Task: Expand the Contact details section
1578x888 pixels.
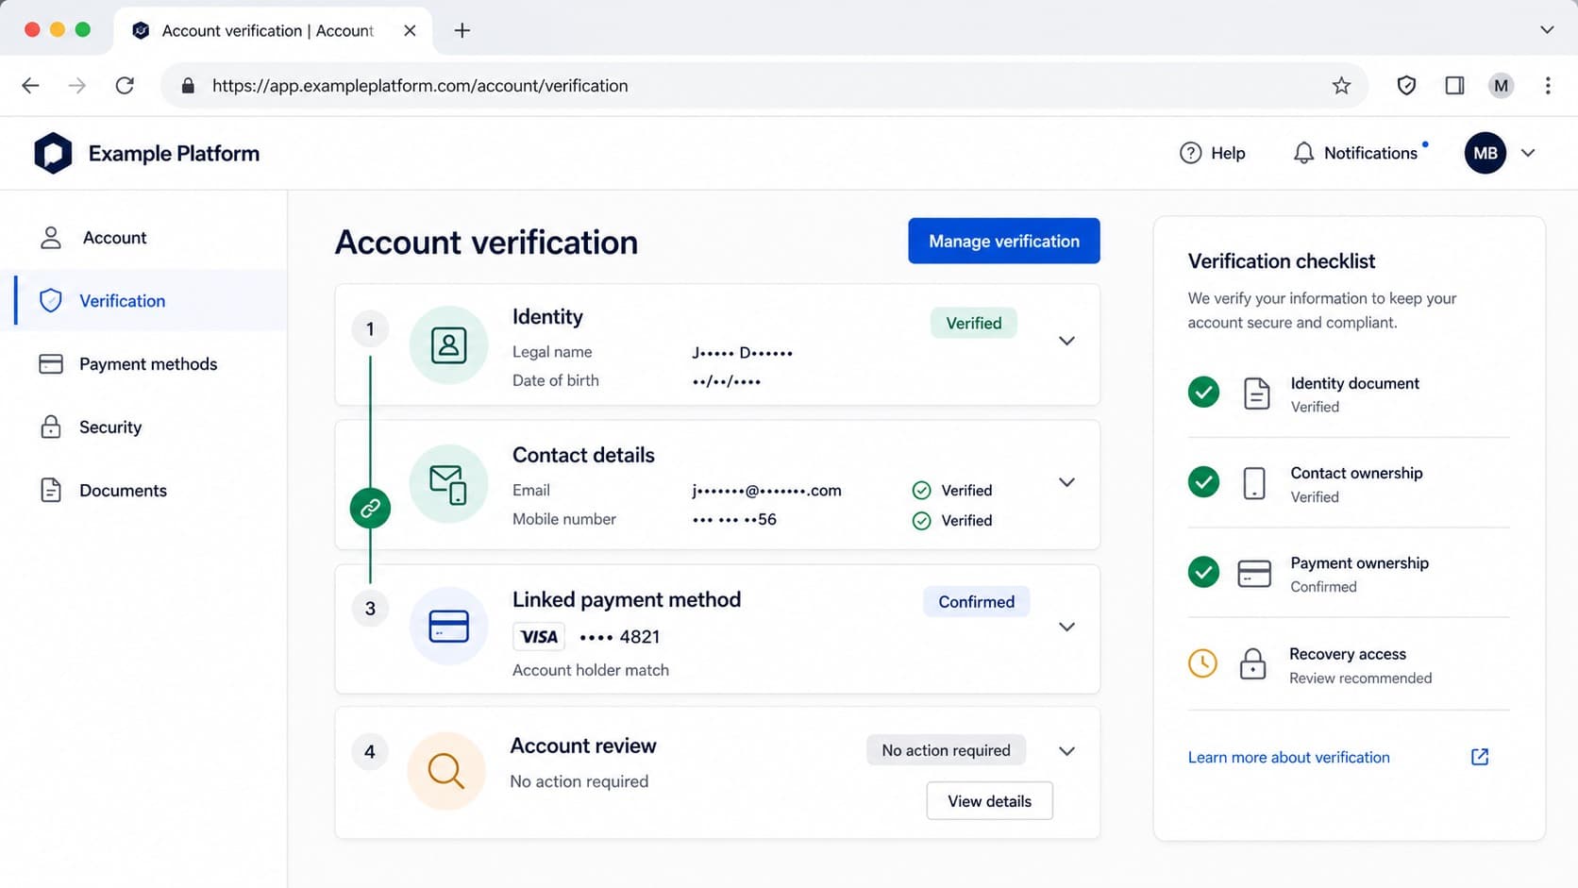Action: 1066,482
